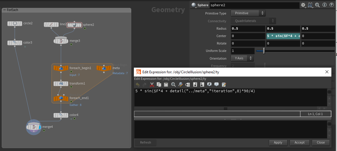This screenshot has width=337, height=151.
Task: Open the Sphere operator type menu icon
Action: 194,5
